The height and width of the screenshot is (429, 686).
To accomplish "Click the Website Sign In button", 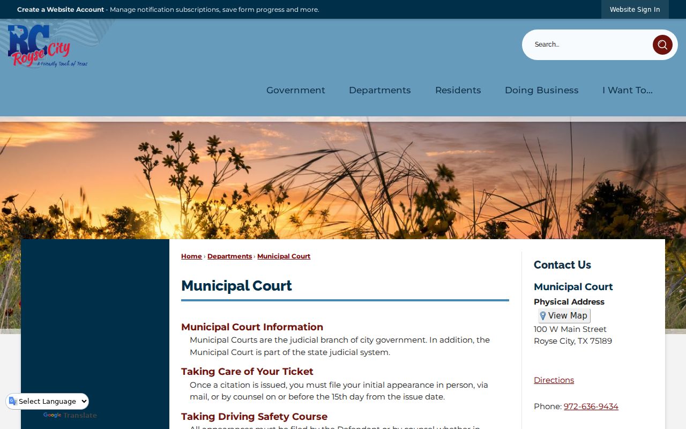I will (x=635, y=10).
